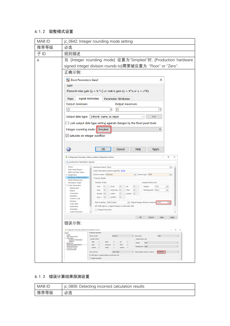Select Stateflow in jc0642a_OK configuration tree
The height and width of the screenshot is (326, 230).
[71, 241]
